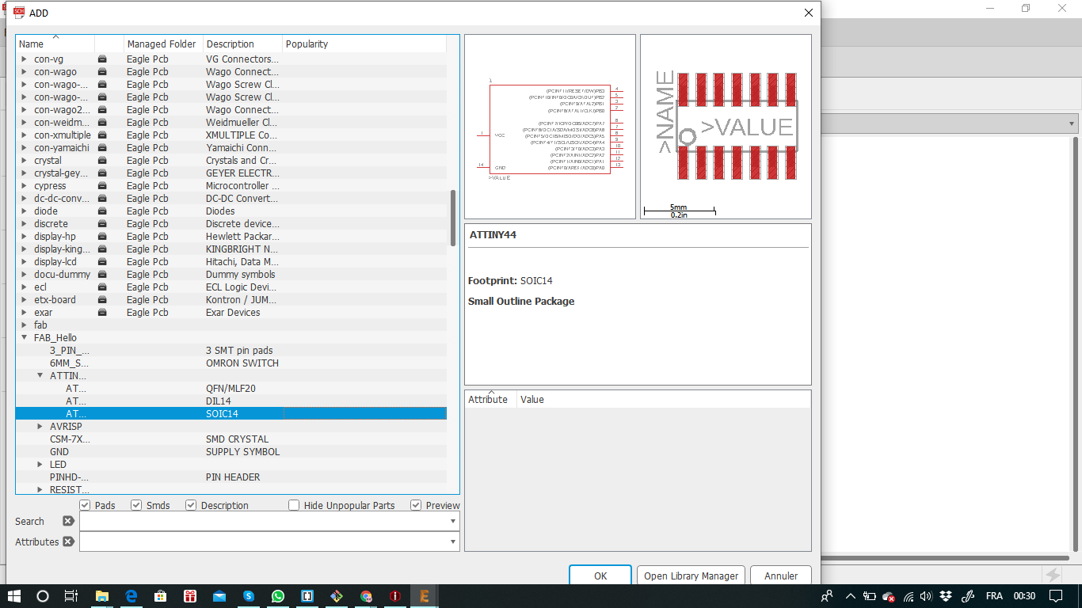Click the SOIC14 footprint preview image
This screenshot has height=608, width=1082.
tap(726, 127)
